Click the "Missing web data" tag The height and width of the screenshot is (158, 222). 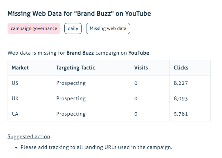[108, 28]
